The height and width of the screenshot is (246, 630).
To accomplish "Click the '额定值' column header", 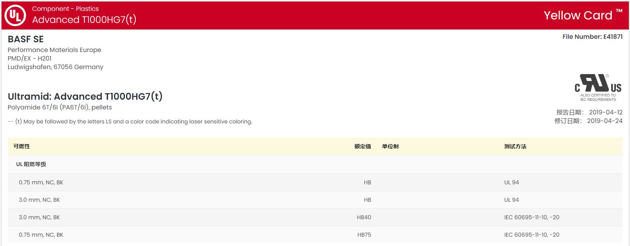I will (x=363, y=146).
